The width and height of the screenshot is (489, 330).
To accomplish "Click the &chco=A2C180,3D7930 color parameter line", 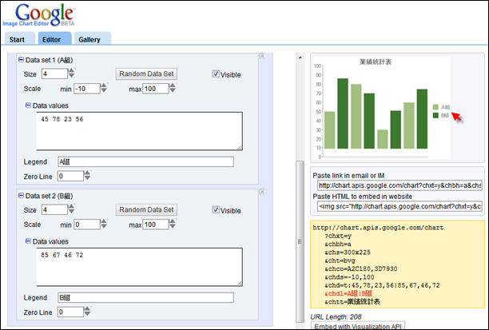I will 361,268.
